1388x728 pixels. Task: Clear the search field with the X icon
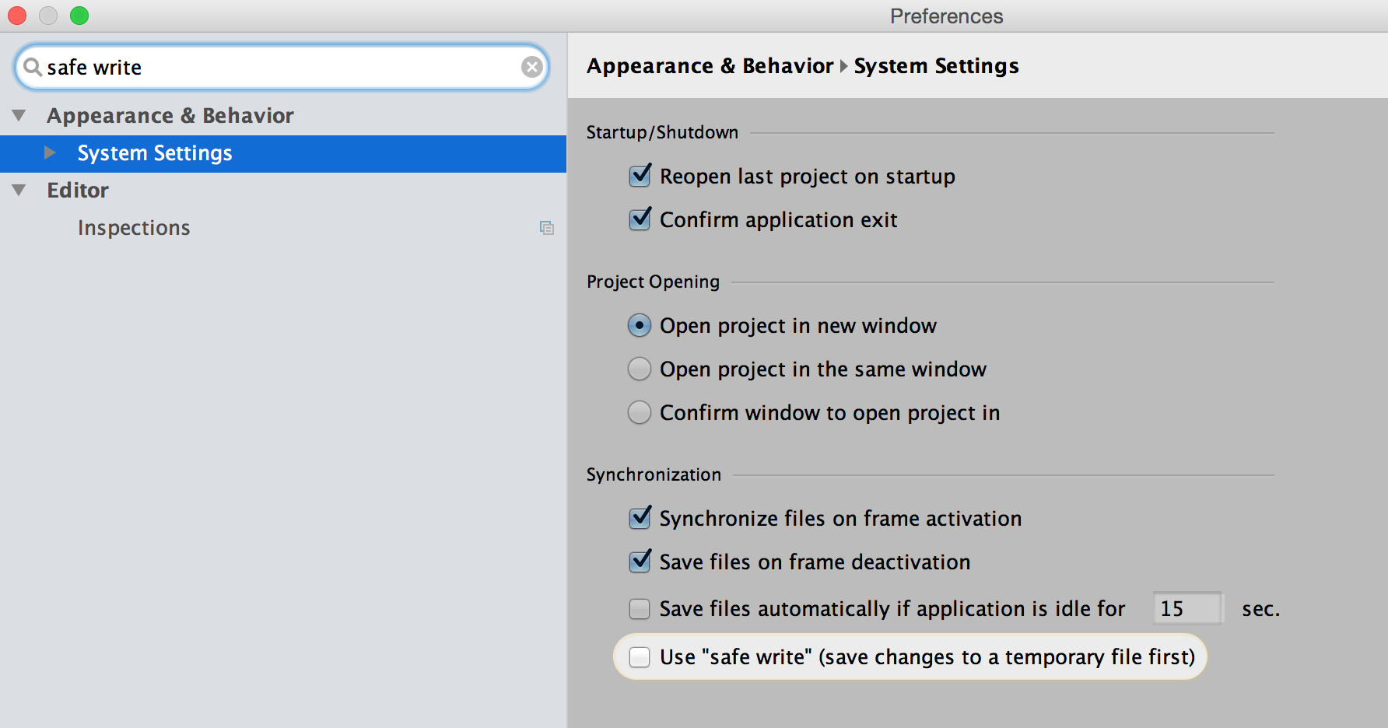[532, 68]
